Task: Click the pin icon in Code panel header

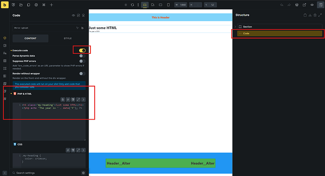Action: (x=83, y=16)
